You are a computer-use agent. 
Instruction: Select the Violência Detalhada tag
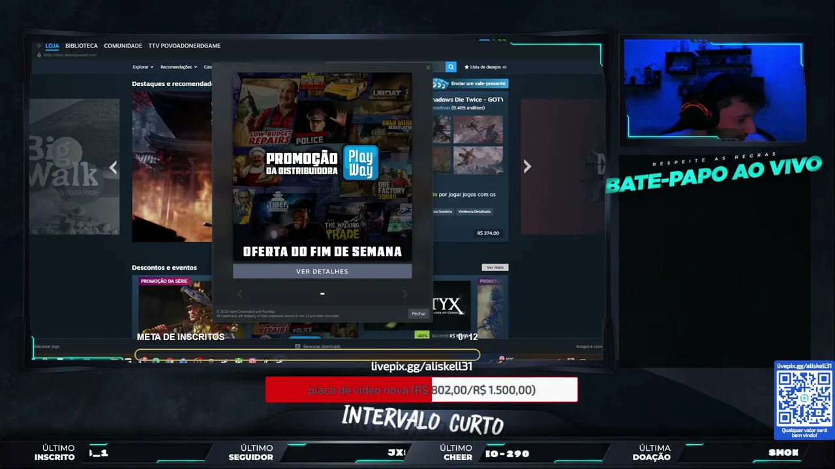click(x=475, y=212)
